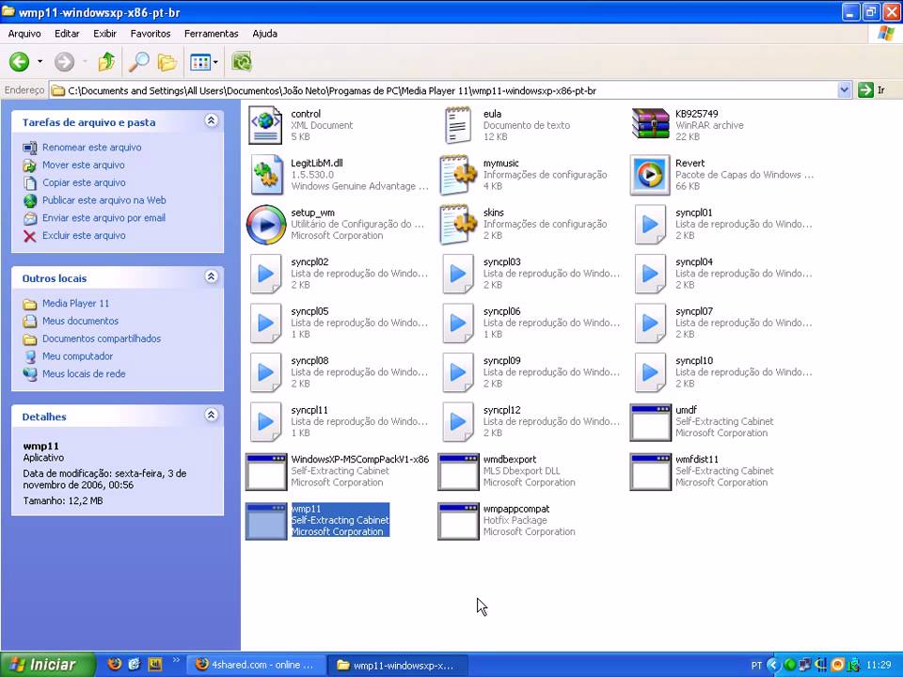Select the syncpl10 playlist icon

[x=650, y=373]
